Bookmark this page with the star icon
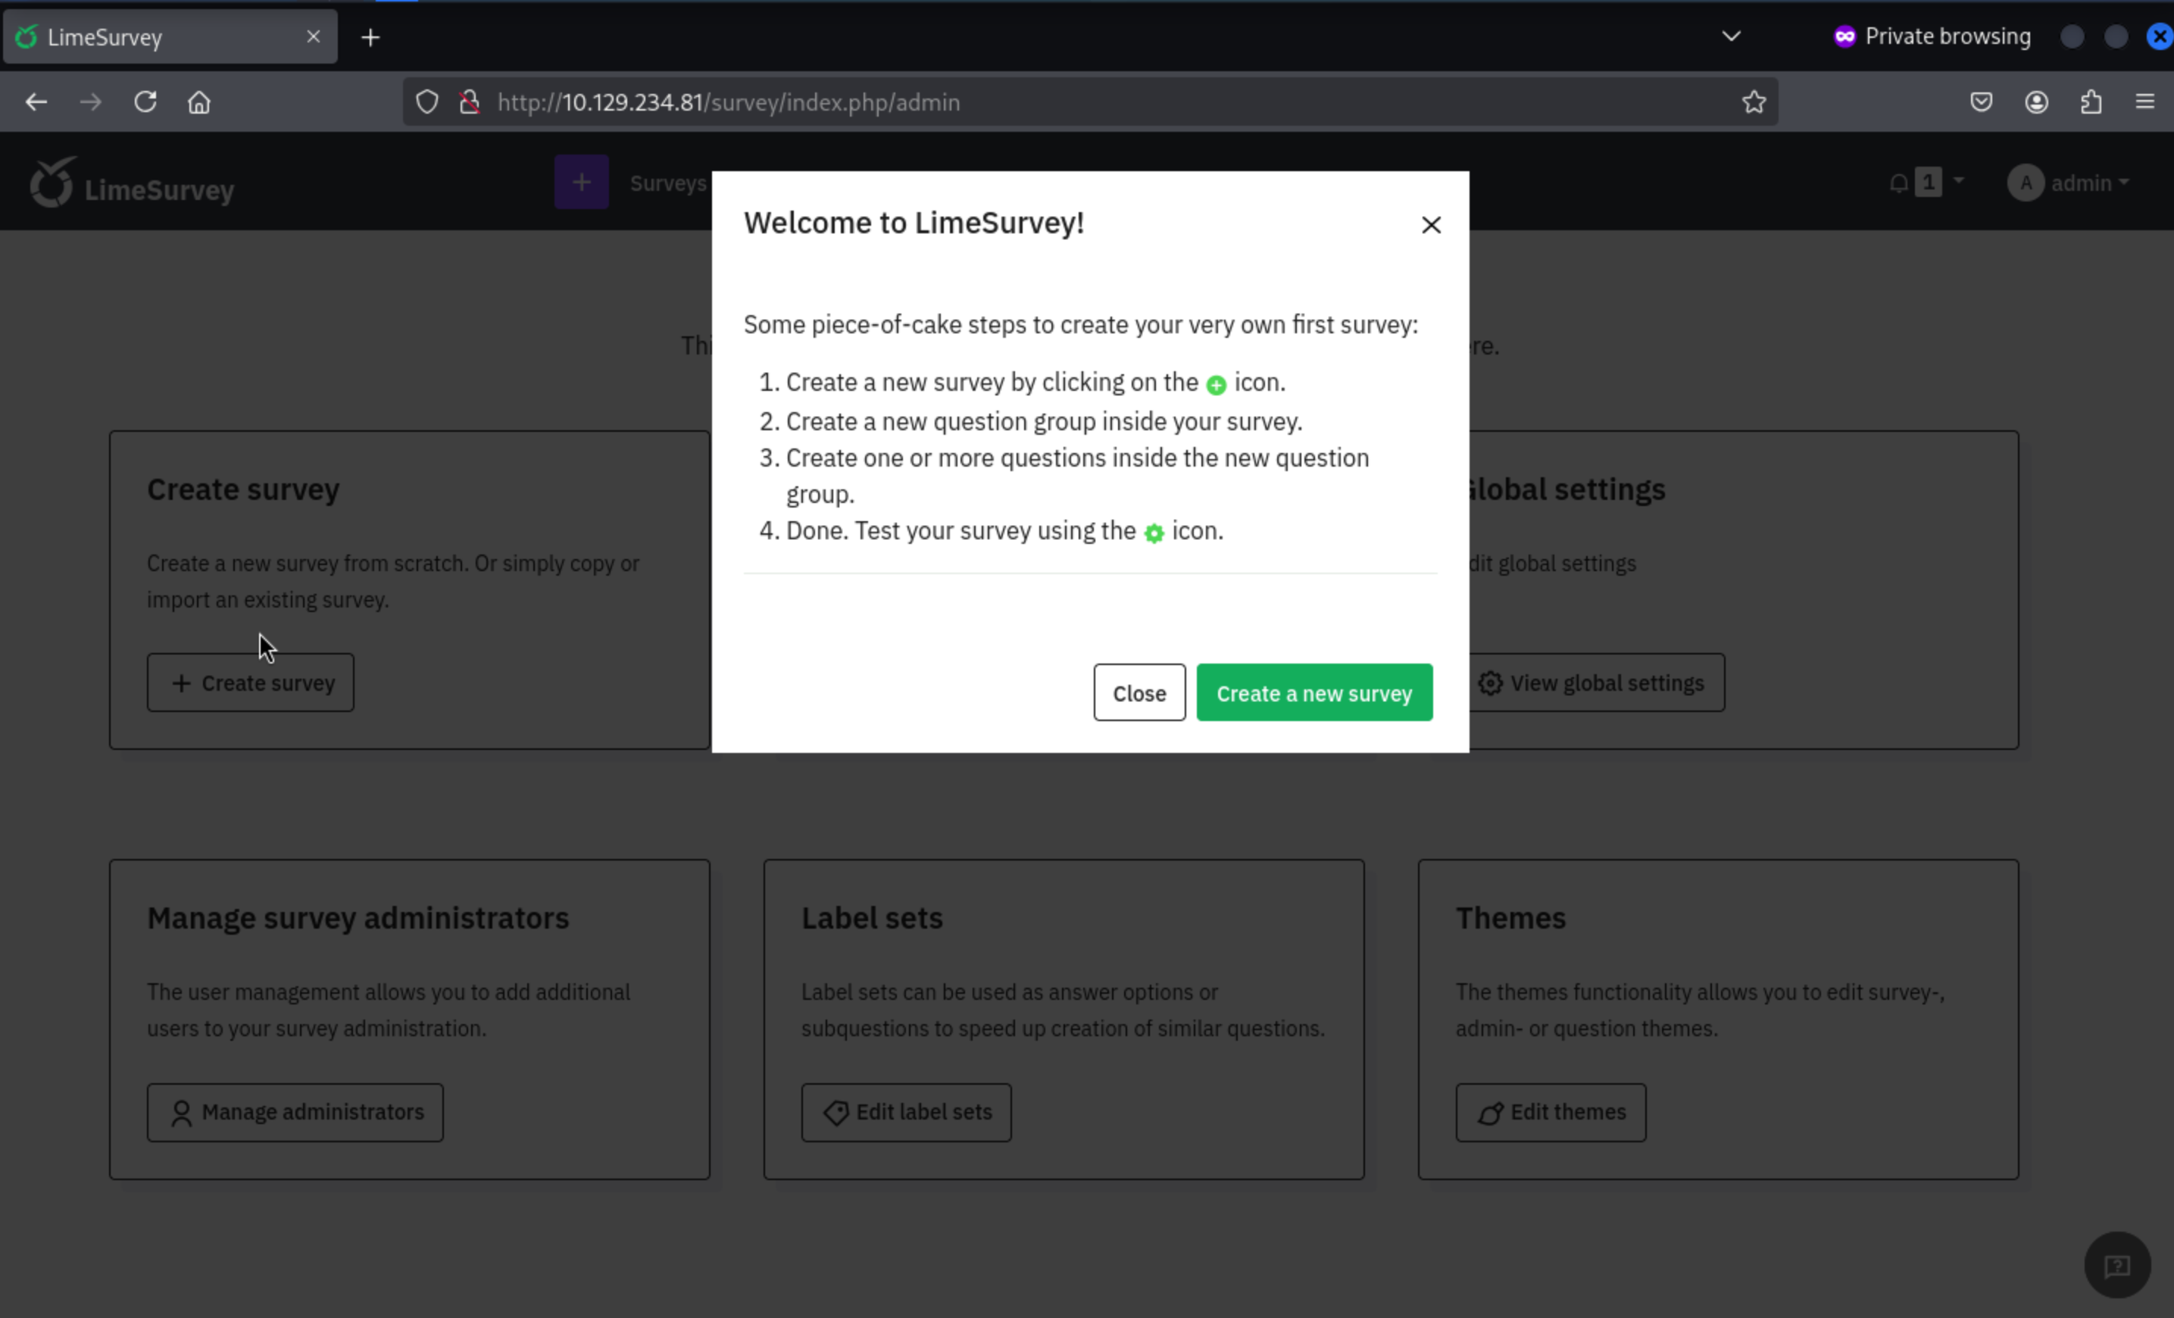Image resolution: width=2174 pixels, height=1318 pixels. [1753, 102]
